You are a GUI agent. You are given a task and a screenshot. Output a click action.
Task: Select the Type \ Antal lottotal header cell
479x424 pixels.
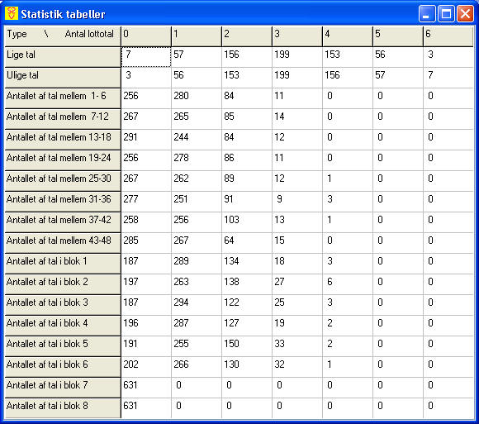[x=63, y=36]
